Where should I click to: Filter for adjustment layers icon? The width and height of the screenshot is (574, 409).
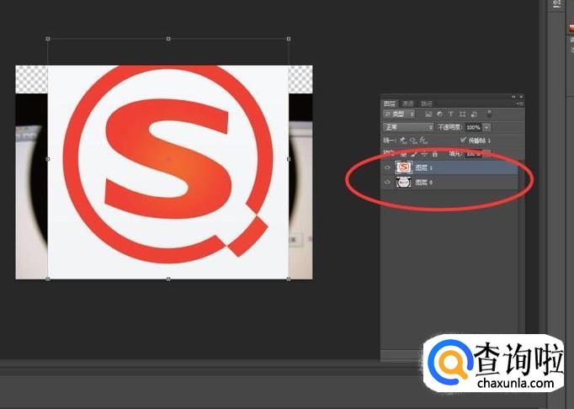[439, 114]
